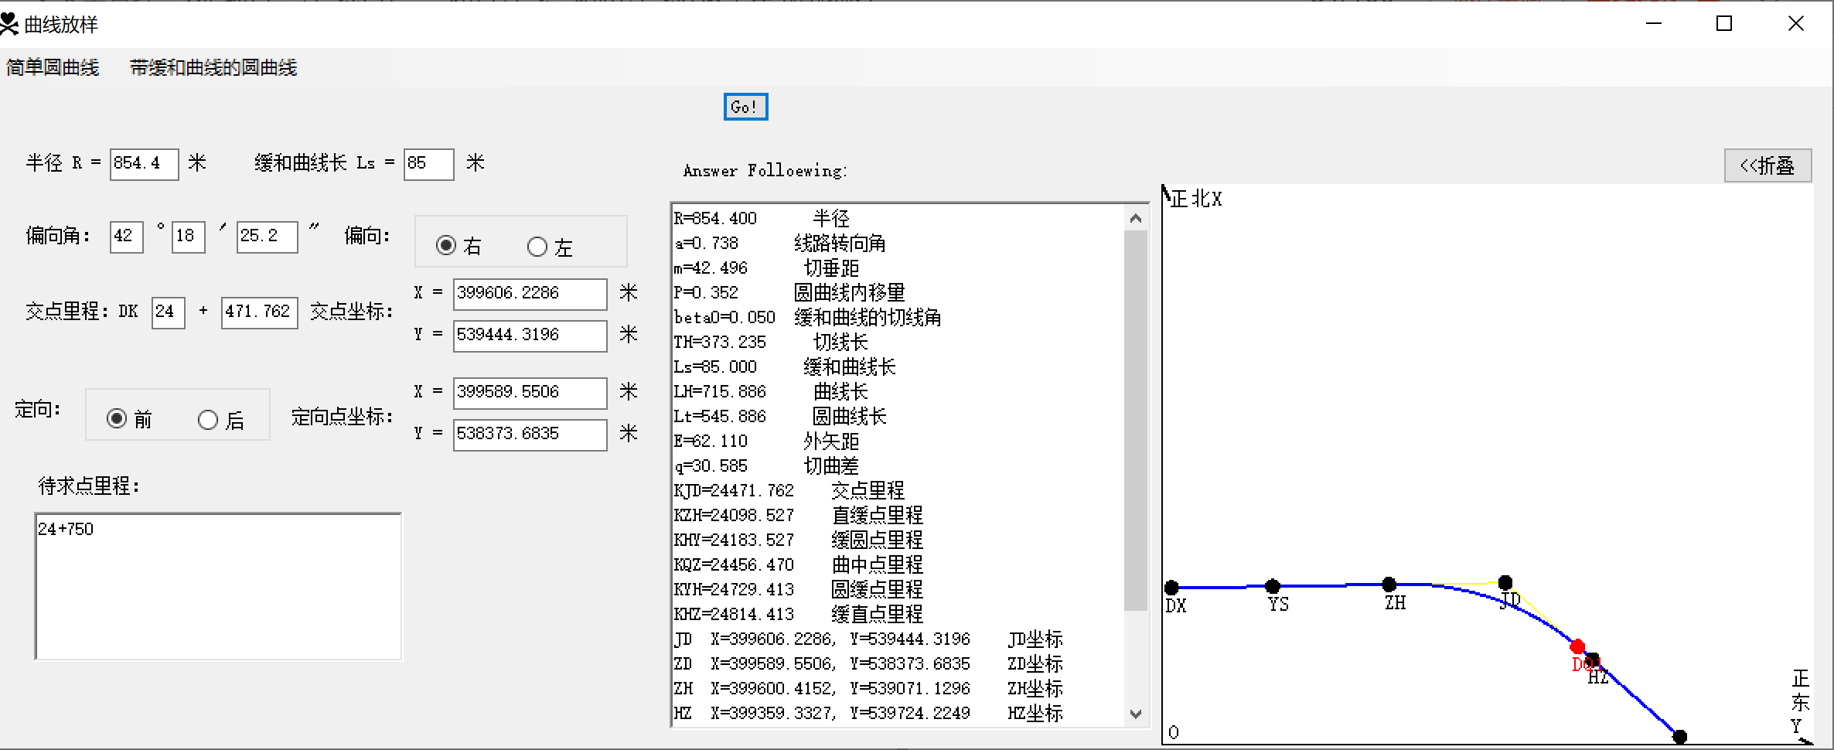Screen dimensions: 1834x750
Task: Click the 交点里程 DK field with 24
Action: (169, 312)
